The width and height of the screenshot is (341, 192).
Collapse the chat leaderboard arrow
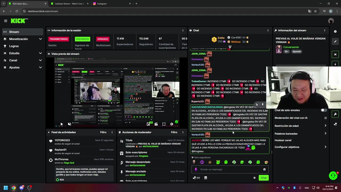(230, 47)
